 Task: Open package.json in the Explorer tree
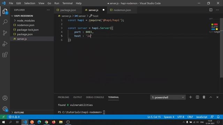32,34
